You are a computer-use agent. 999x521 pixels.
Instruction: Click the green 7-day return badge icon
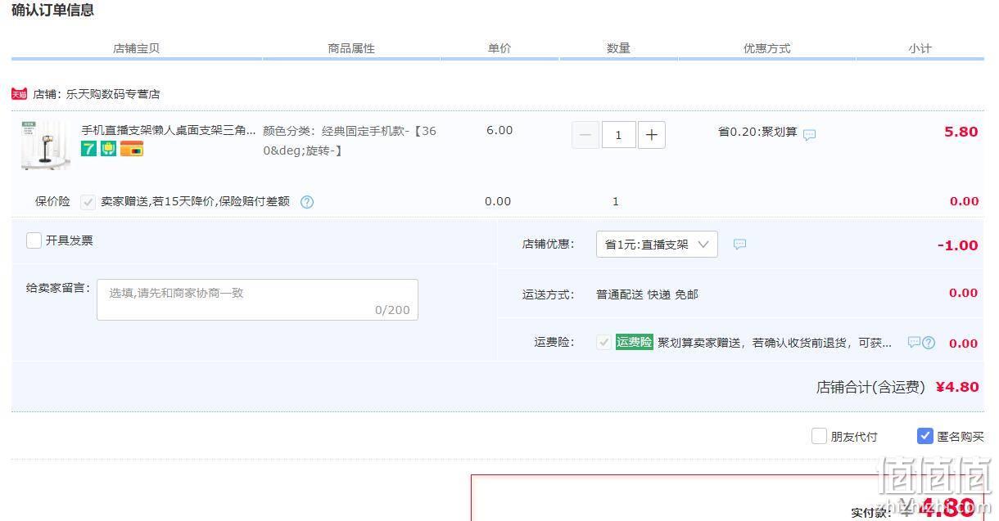88,149
